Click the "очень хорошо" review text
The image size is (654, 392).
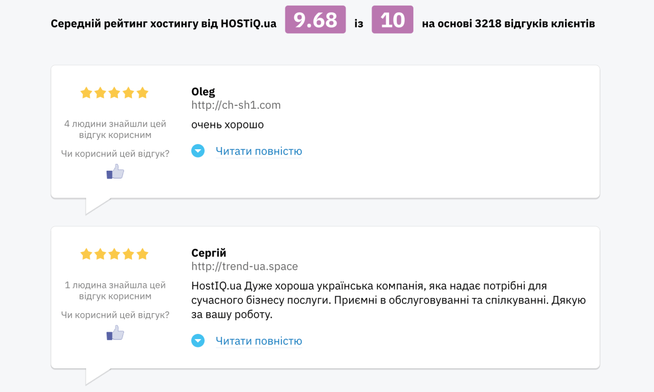pos(228,124)
